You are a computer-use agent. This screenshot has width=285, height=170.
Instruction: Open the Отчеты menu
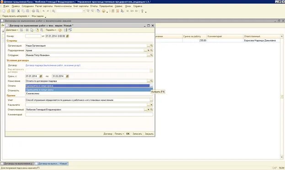(94, 6)
